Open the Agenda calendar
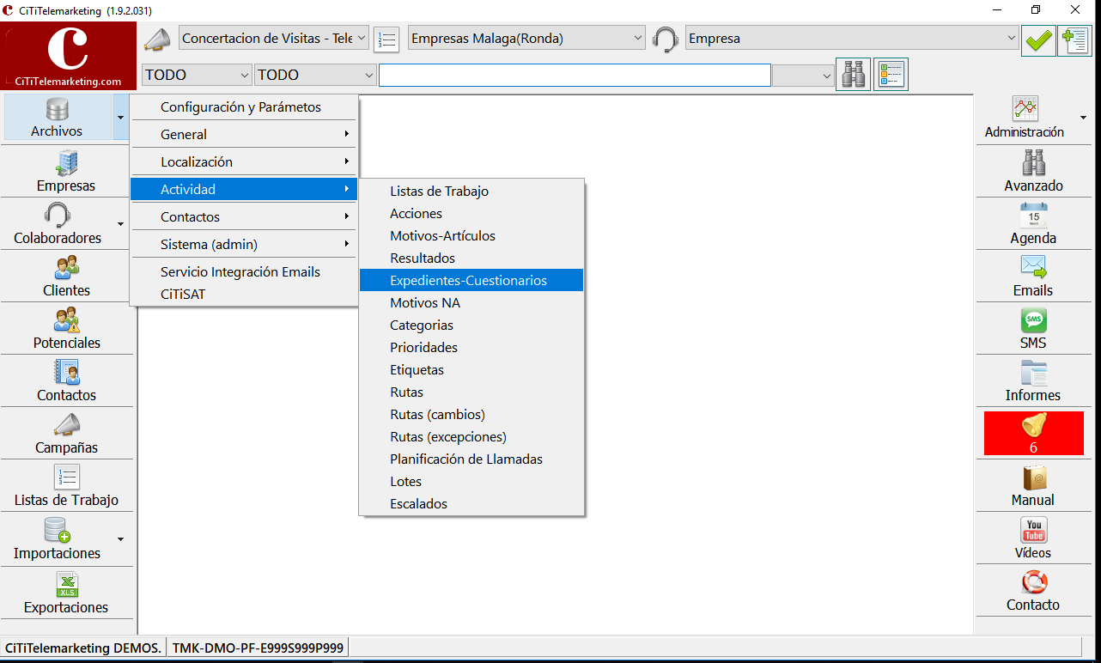1101x663 pixels. click(x=1033, y=224)
